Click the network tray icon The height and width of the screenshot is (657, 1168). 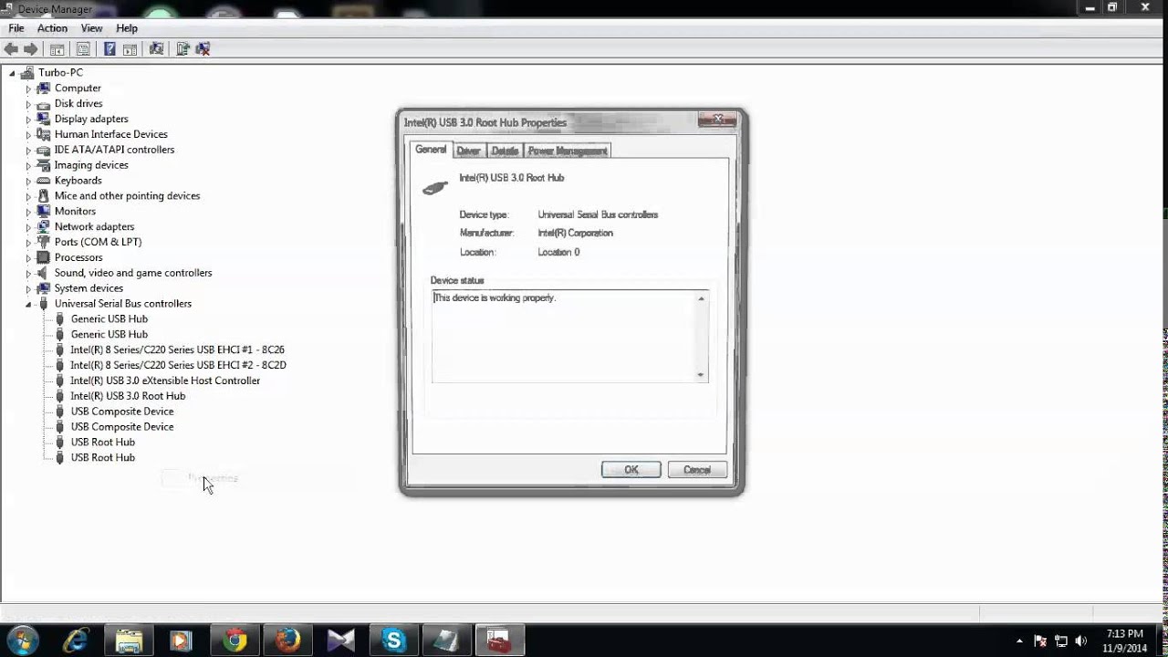1060,641
